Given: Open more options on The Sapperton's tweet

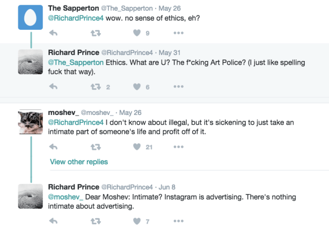Looking at the screenshot, I should (178, 33).
